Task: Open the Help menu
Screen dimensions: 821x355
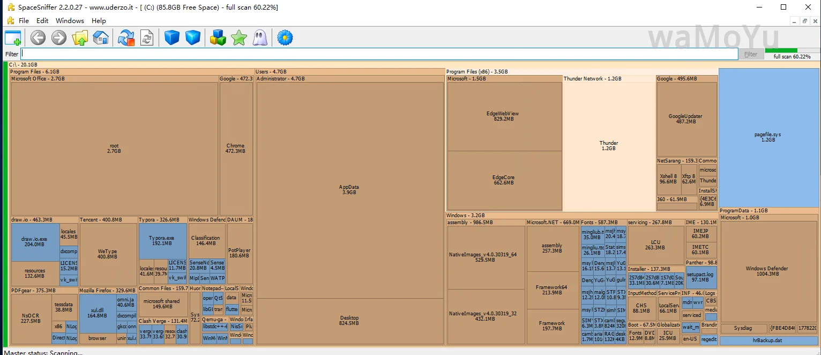Action: point(99,20)
